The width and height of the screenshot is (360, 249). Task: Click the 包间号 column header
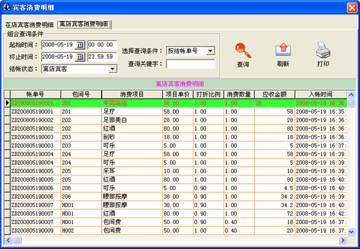(x=81, y=94)
